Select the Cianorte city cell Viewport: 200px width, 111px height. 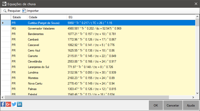tap(47, 56)
